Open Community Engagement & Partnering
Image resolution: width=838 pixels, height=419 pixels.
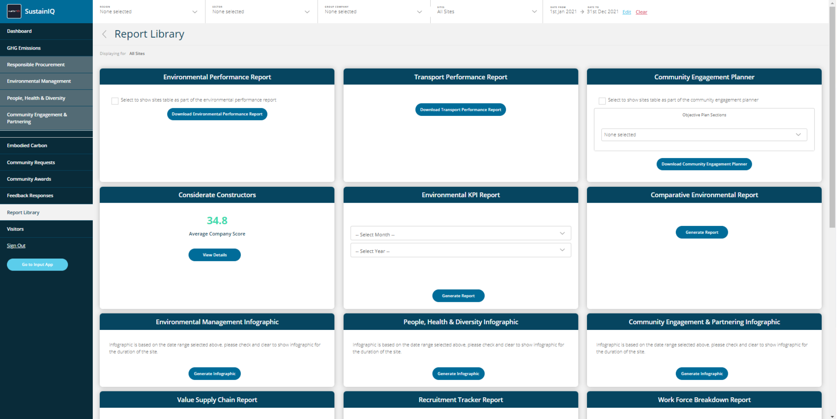46,118
